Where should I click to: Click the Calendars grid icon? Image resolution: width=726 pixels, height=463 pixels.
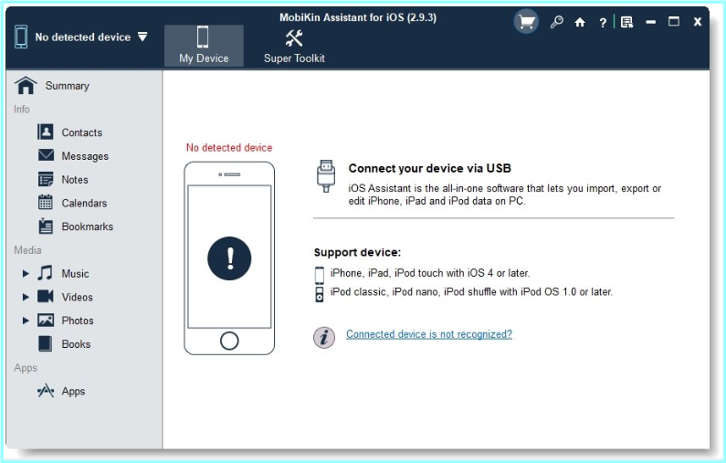(x=46, y=203)
